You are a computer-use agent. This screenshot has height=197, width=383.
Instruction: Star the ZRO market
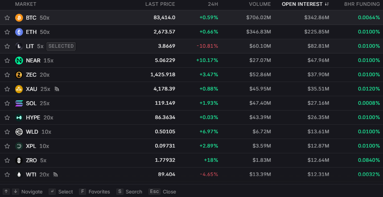point(7,160)
